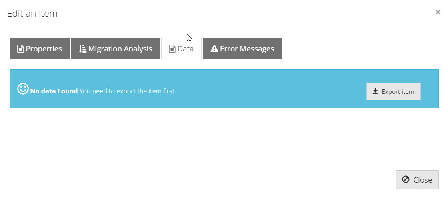Click "You need to export the item first" message
Screen dimensions: 448x197
coord(128,91)
